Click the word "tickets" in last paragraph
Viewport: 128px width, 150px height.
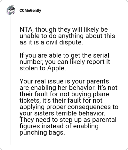coord(30,100)
